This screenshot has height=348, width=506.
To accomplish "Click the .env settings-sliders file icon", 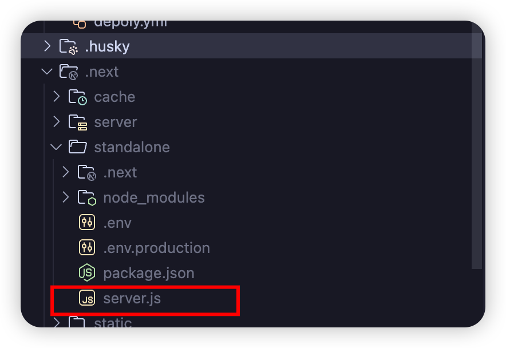I will [x=87, y=223].
